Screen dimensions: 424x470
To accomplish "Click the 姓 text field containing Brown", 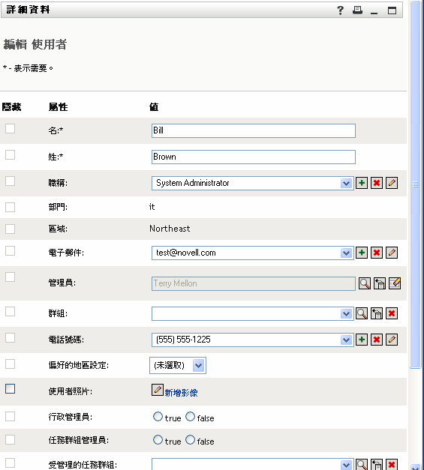I will (254, 157).
